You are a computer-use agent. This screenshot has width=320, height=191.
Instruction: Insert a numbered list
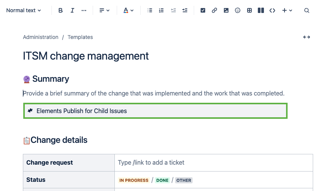(x=161, y=10)
